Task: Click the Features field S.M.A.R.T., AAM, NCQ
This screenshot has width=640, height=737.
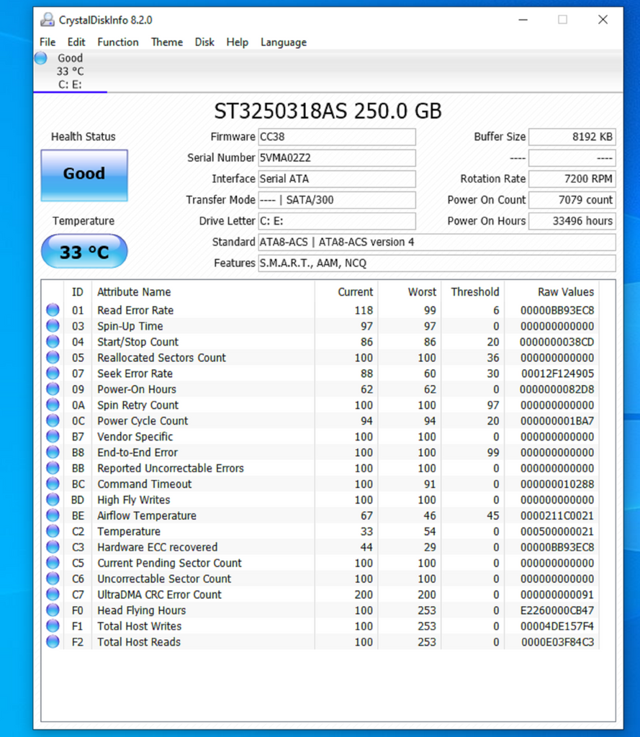Action: (x=437, y=263)
